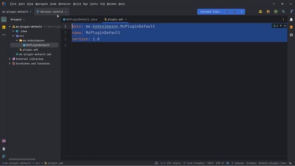Open the Current File run configuration dropdown
The width and height of the screenshot is (295, 166).
[211, 12]
